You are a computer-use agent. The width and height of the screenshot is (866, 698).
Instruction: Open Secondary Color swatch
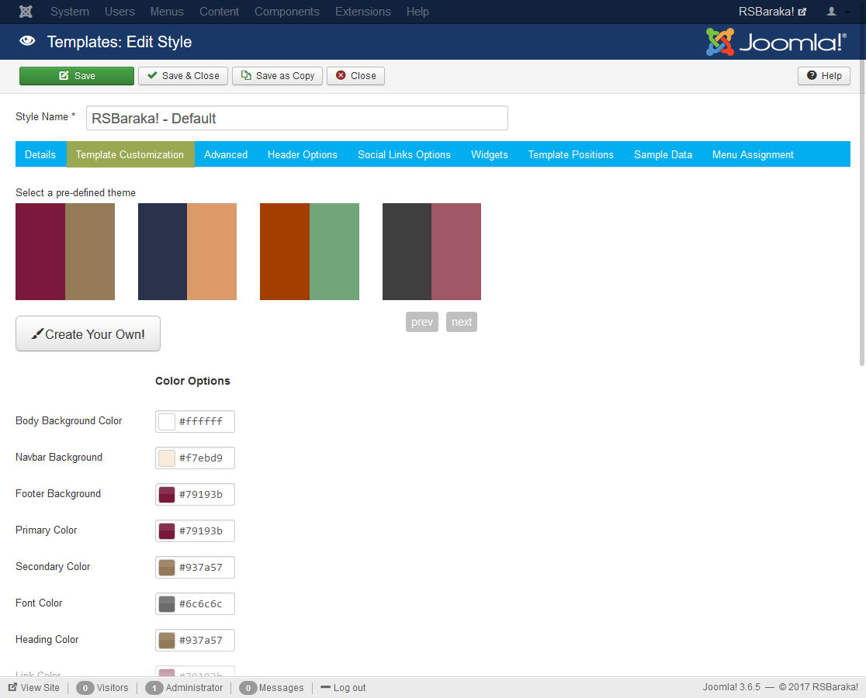coord(167,567)
